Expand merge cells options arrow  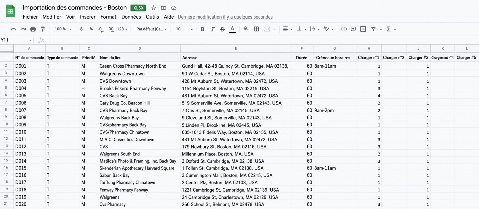point(275,29)
